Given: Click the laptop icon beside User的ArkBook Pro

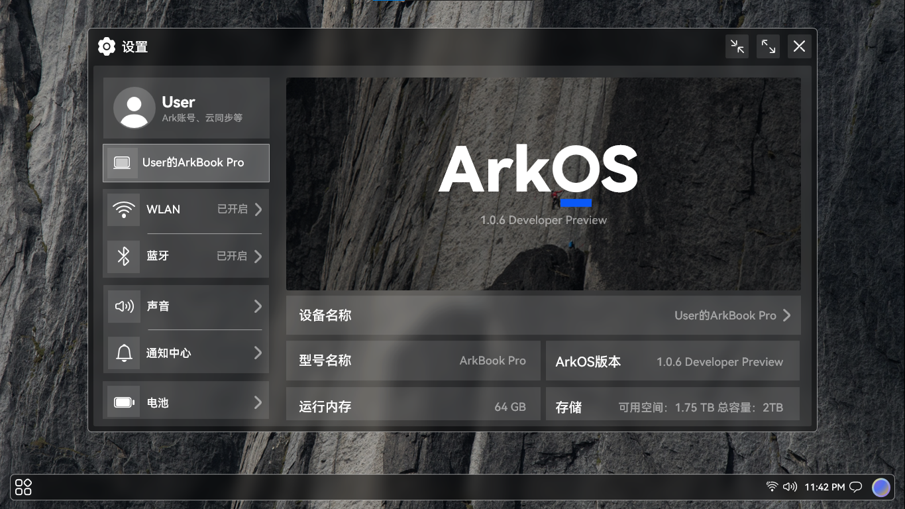Looking at the screenshot, I should pyautogui.click(x=123, y=162).
